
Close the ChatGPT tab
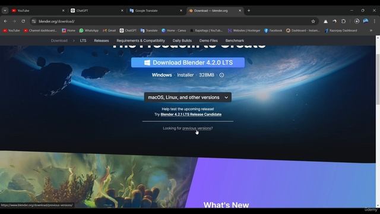tap(122, 11)
